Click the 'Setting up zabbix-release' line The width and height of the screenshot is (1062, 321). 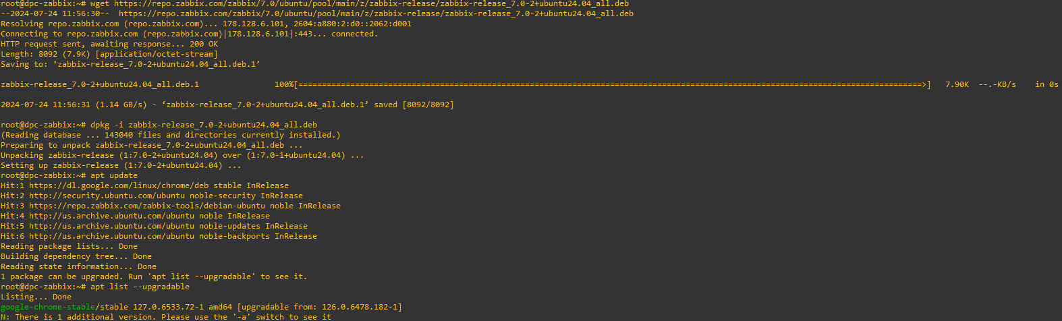(121, 165)
